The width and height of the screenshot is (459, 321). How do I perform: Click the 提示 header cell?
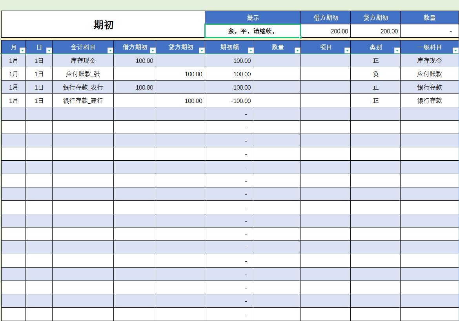[x=253, y=17]
